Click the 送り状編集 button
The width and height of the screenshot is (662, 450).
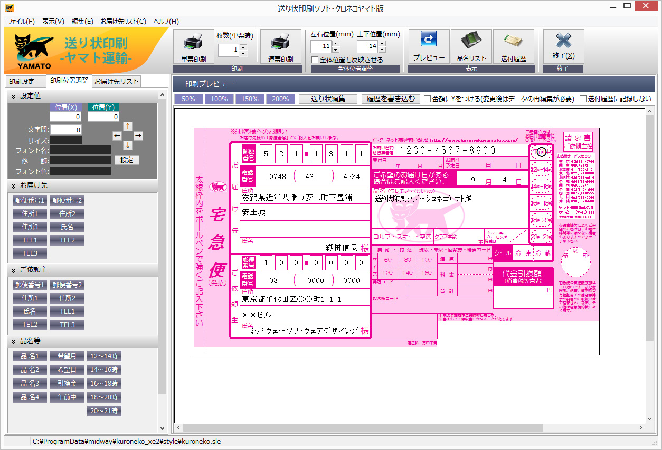pyautogui.click(x=328, y=99)
